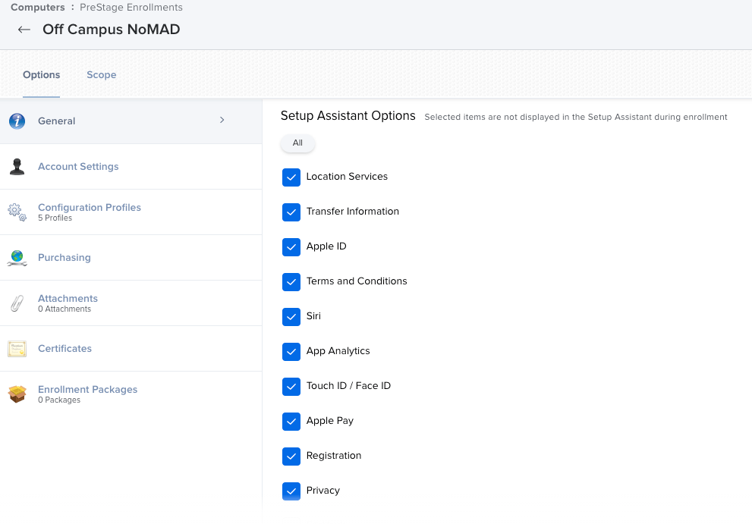Uncheck the Location Services checkbox

[x=291, y=177]
